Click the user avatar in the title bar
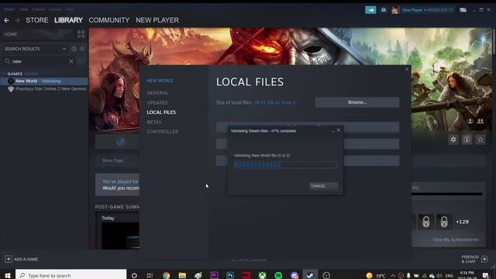Viewport: 496px width, 279px height. [394, 10]
